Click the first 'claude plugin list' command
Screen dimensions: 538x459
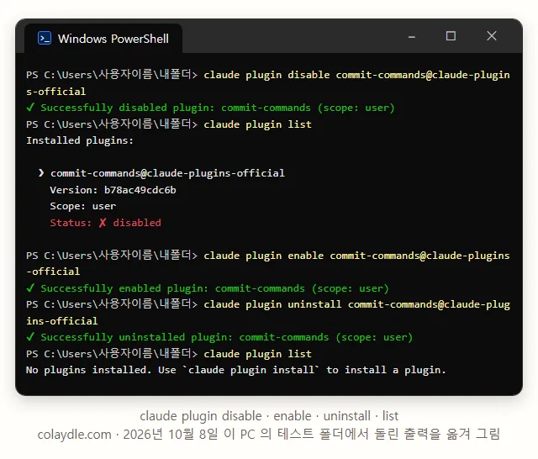[257, 124]
